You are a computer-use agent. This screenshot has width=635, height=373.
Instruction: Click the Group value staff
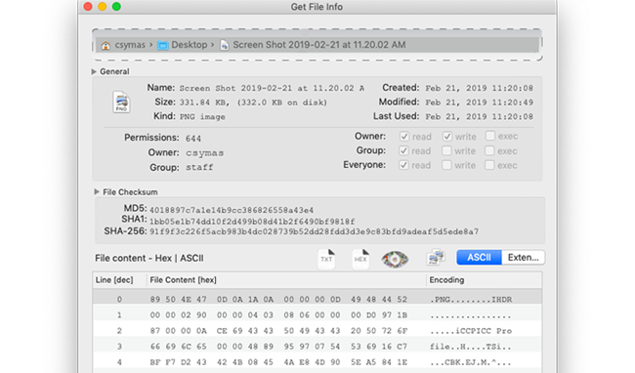pos(199,167)
